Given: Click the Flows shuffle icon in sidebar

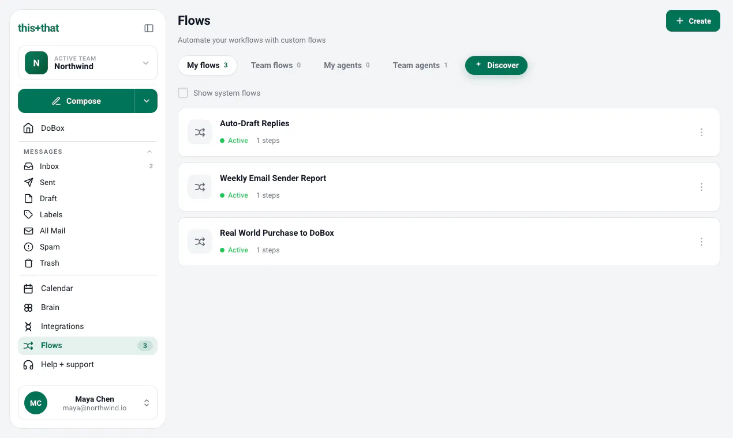Looking at the screenshot, I should click(28, 345).
